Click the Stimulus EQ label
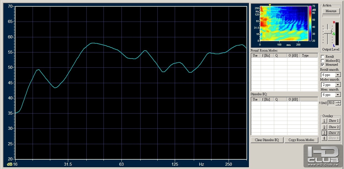 click(x=259, y=94)
